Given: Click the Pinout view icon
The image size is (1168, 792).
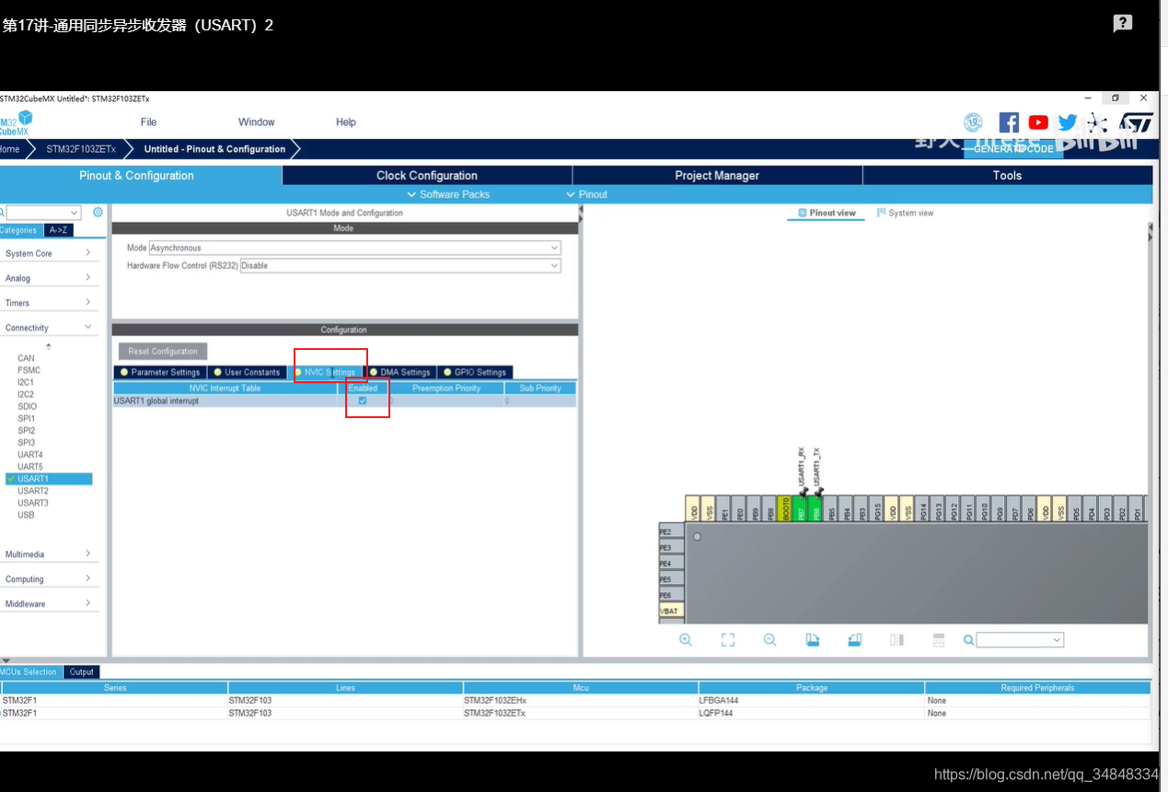Looking at the screenshot, I should click(803, 213).
